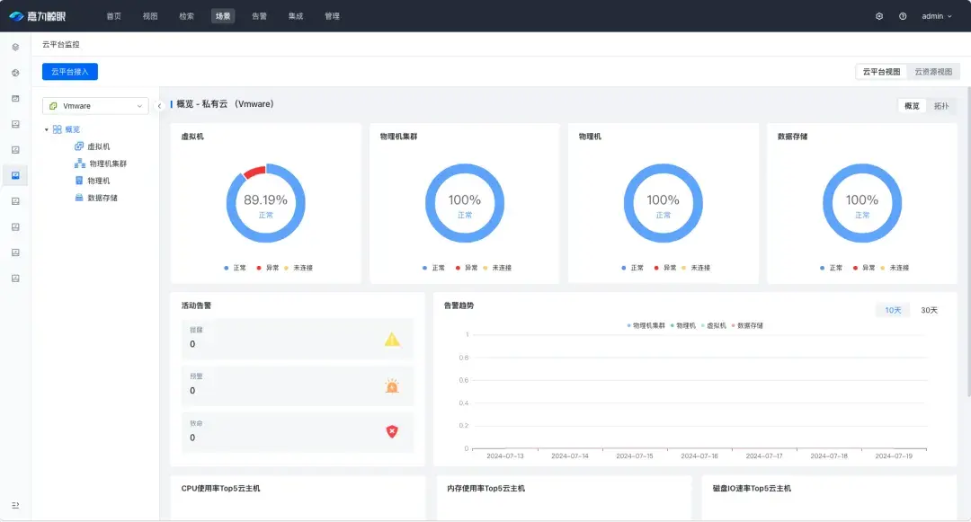Select the 物理机集群 tree node icon
Viewport: 971px width, 522px height.
[x=80, y=164]
